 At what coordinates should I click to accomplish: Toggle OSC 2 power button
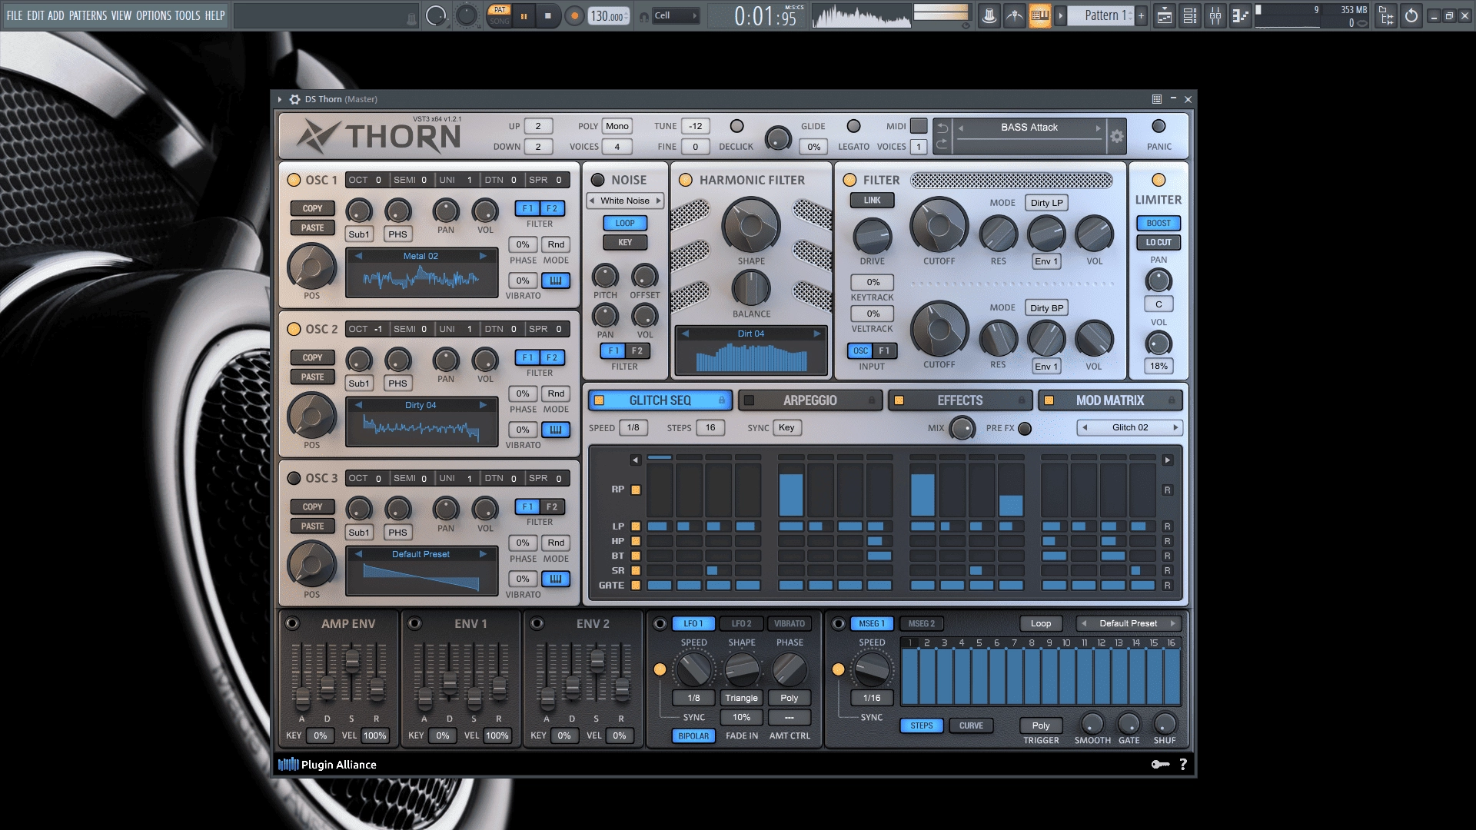click(x=294, y=329)
